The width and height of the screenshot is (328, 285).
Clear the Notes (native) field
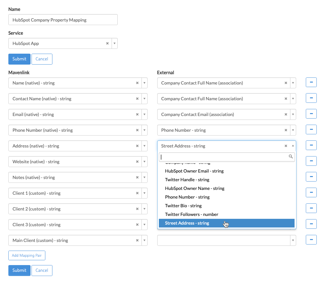coord(137,177)
